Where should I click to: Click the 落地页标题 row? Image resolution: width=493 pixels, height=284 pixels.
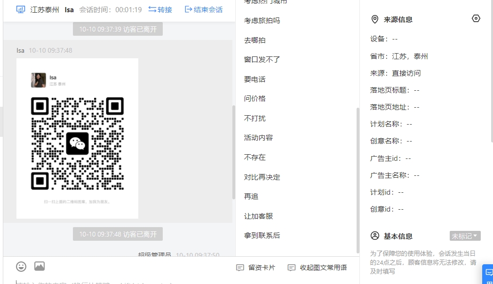(x=395, y=90)
